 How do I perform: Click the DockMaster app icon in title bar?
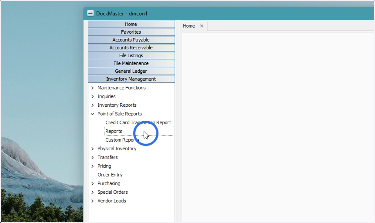(90, 13)
